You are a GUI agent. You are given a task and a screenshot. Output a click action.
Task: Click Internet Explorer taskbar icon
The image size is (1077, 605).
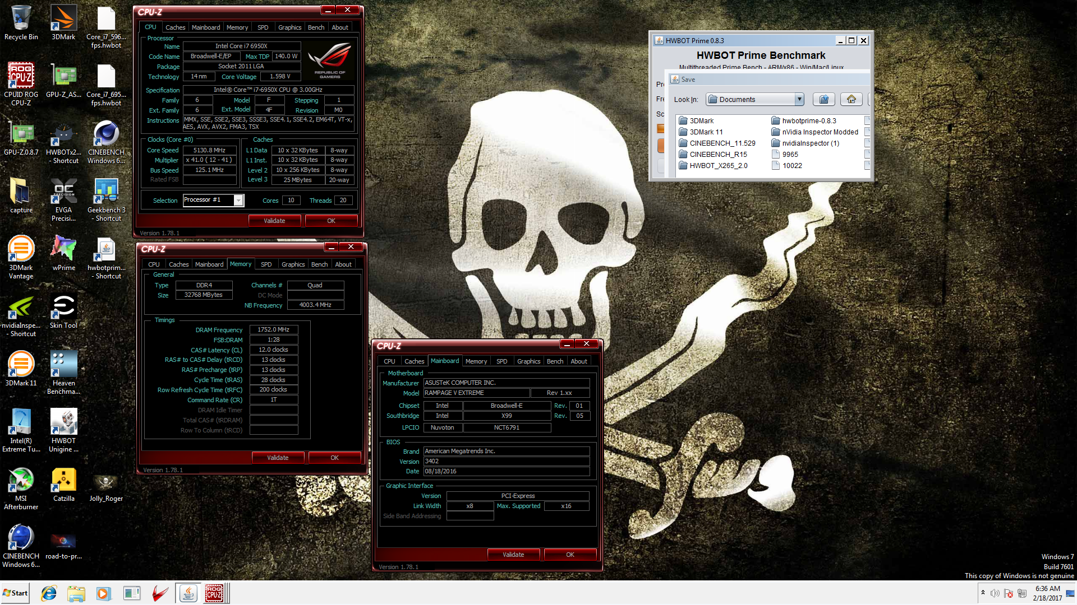click(x=49, y=593)
